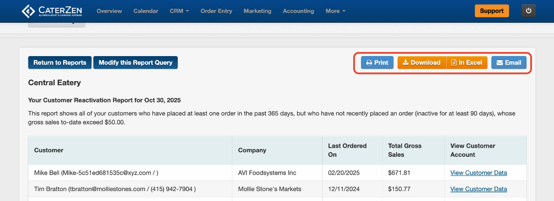Open the Order Entry page
Screen dimensions: 554x201
point(216,11)
